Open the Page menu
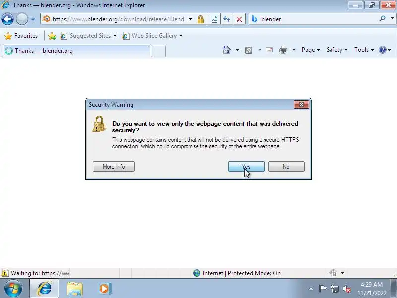Image resolution: width=397 pixels, height=298 pixels. (311, 50)
